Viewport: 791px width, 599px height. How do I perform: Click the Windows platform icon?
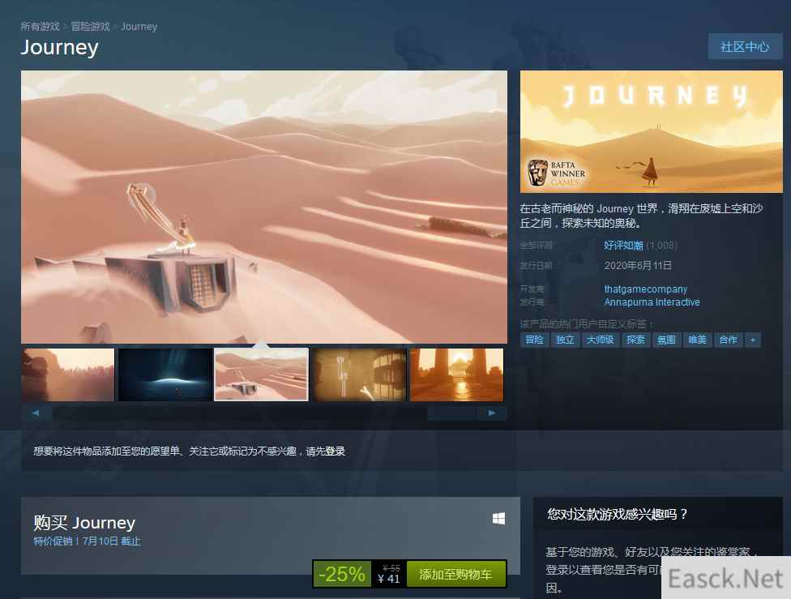(498, 519)
